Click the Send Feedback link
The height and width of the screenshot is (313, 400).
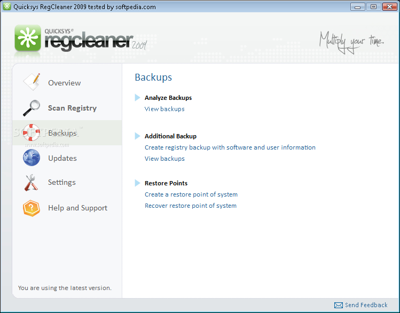point(366,305)
